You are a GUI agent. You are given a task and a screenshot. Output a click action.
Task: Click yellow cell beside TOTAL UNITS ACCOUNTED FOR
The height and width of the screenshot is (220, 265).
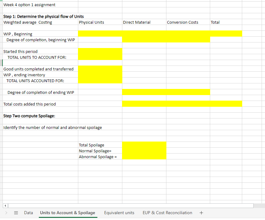coord(100,81)
